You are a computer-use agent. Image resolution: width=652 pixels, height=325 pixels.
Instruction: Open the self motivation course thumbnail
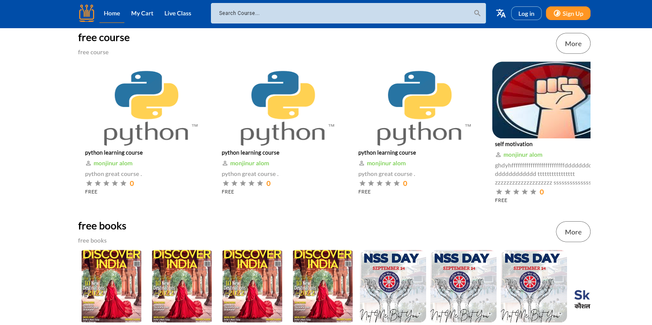click(541, 100)
